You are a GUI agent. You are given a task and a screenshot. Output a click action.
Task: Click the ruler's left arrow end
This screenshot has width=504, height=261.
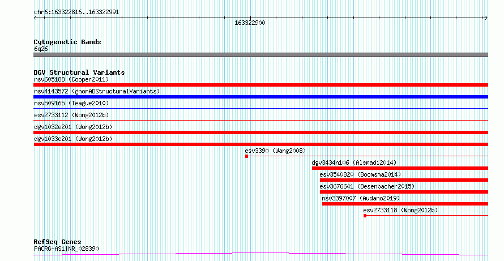coord(35,18)
